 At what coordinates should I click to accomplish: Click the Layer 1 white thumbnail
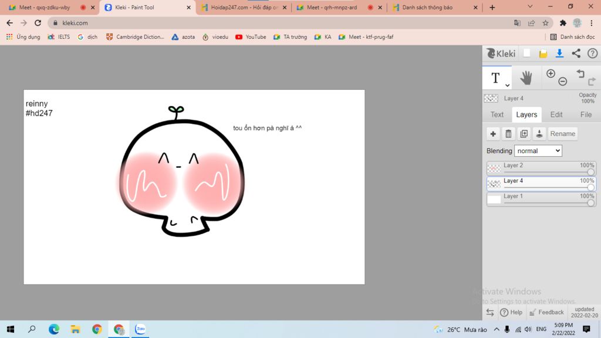494,200
